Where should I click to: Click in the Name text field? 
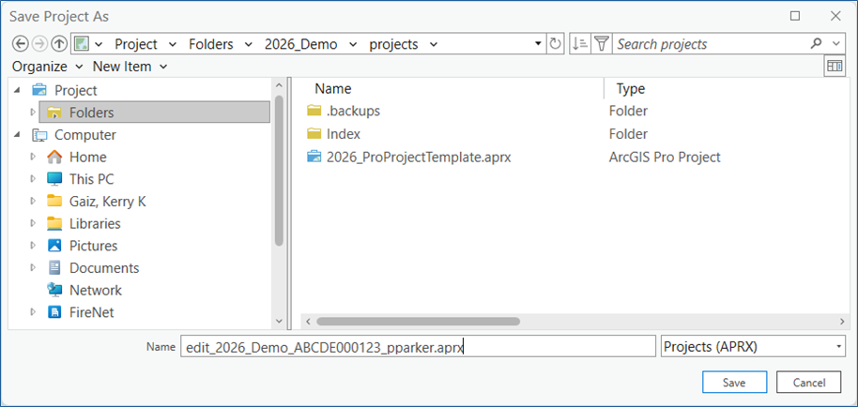point(418,346)
